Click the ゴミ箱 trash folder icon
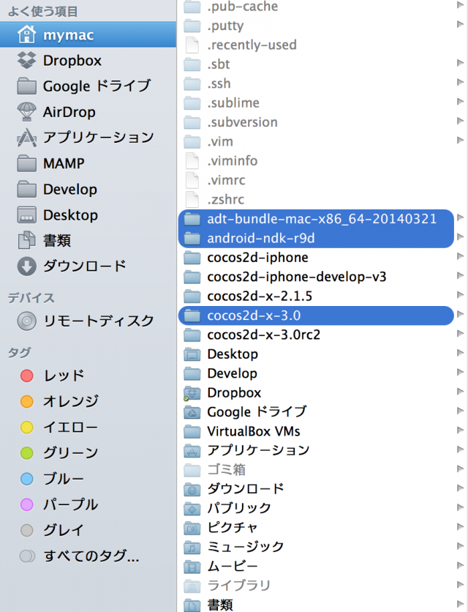Screen dimensions: 468x612 192,470
